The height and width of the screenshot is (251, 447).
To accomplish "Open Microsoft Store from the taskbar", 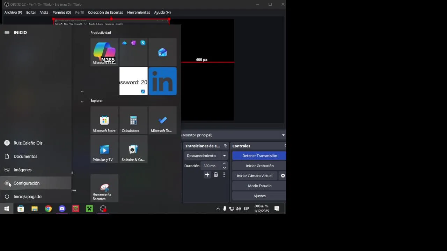I will click(21, 209).
